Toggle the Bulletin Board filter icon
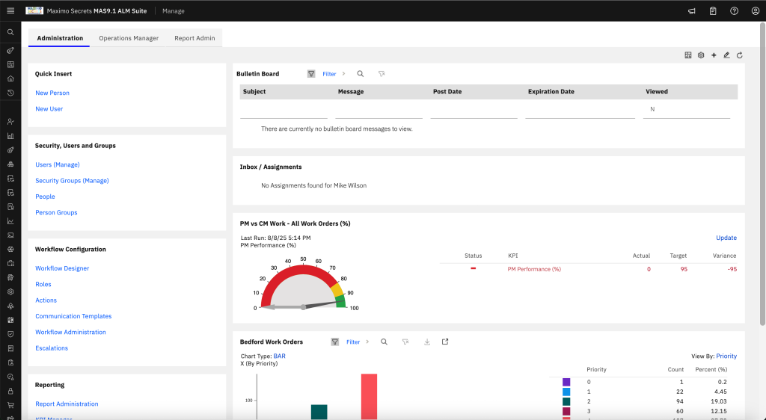This screenshot has height=420, width=766. (311, 74)
